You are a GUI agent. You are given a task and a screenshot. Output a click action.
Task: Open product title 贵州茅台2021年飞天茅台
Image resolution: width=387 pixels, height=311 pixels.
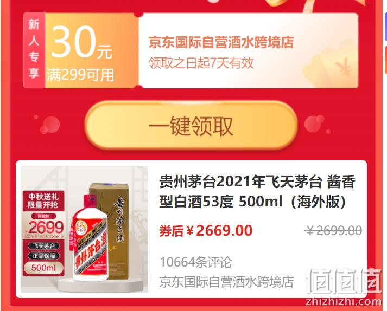coord(257,191)
